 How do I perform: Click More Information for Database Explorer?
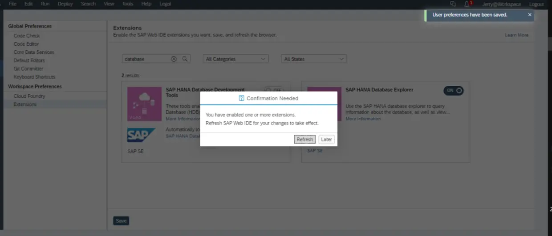[x=363, y=119]
